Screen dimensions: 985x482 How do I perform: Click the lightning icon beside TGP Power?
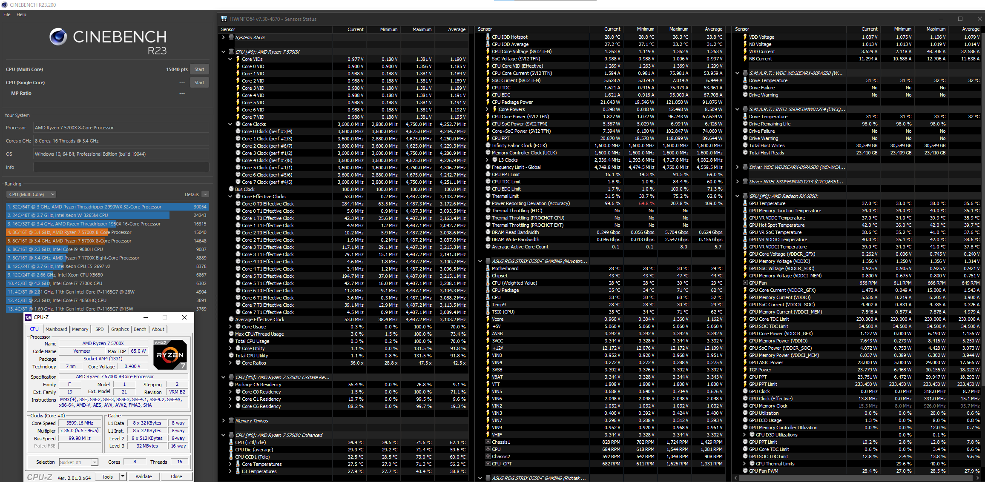[x=745, y=370]
